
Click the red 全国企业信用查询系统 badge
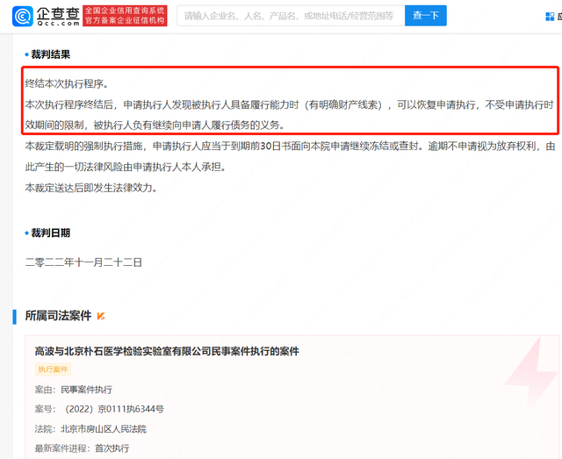click(125, 16)
